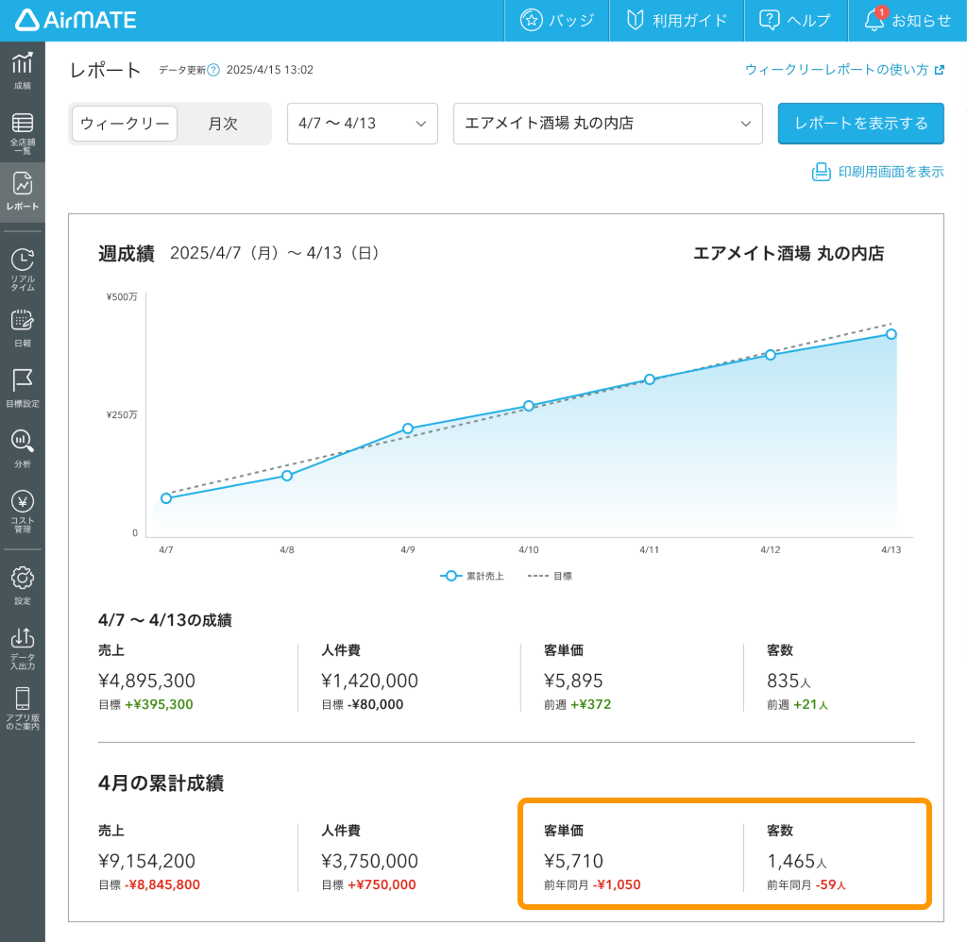The width and height of the screenshot is (967, 942).
Task: Click the external link icon by ウィークリーレポートの使い方
Action: [x=940, y=70]
